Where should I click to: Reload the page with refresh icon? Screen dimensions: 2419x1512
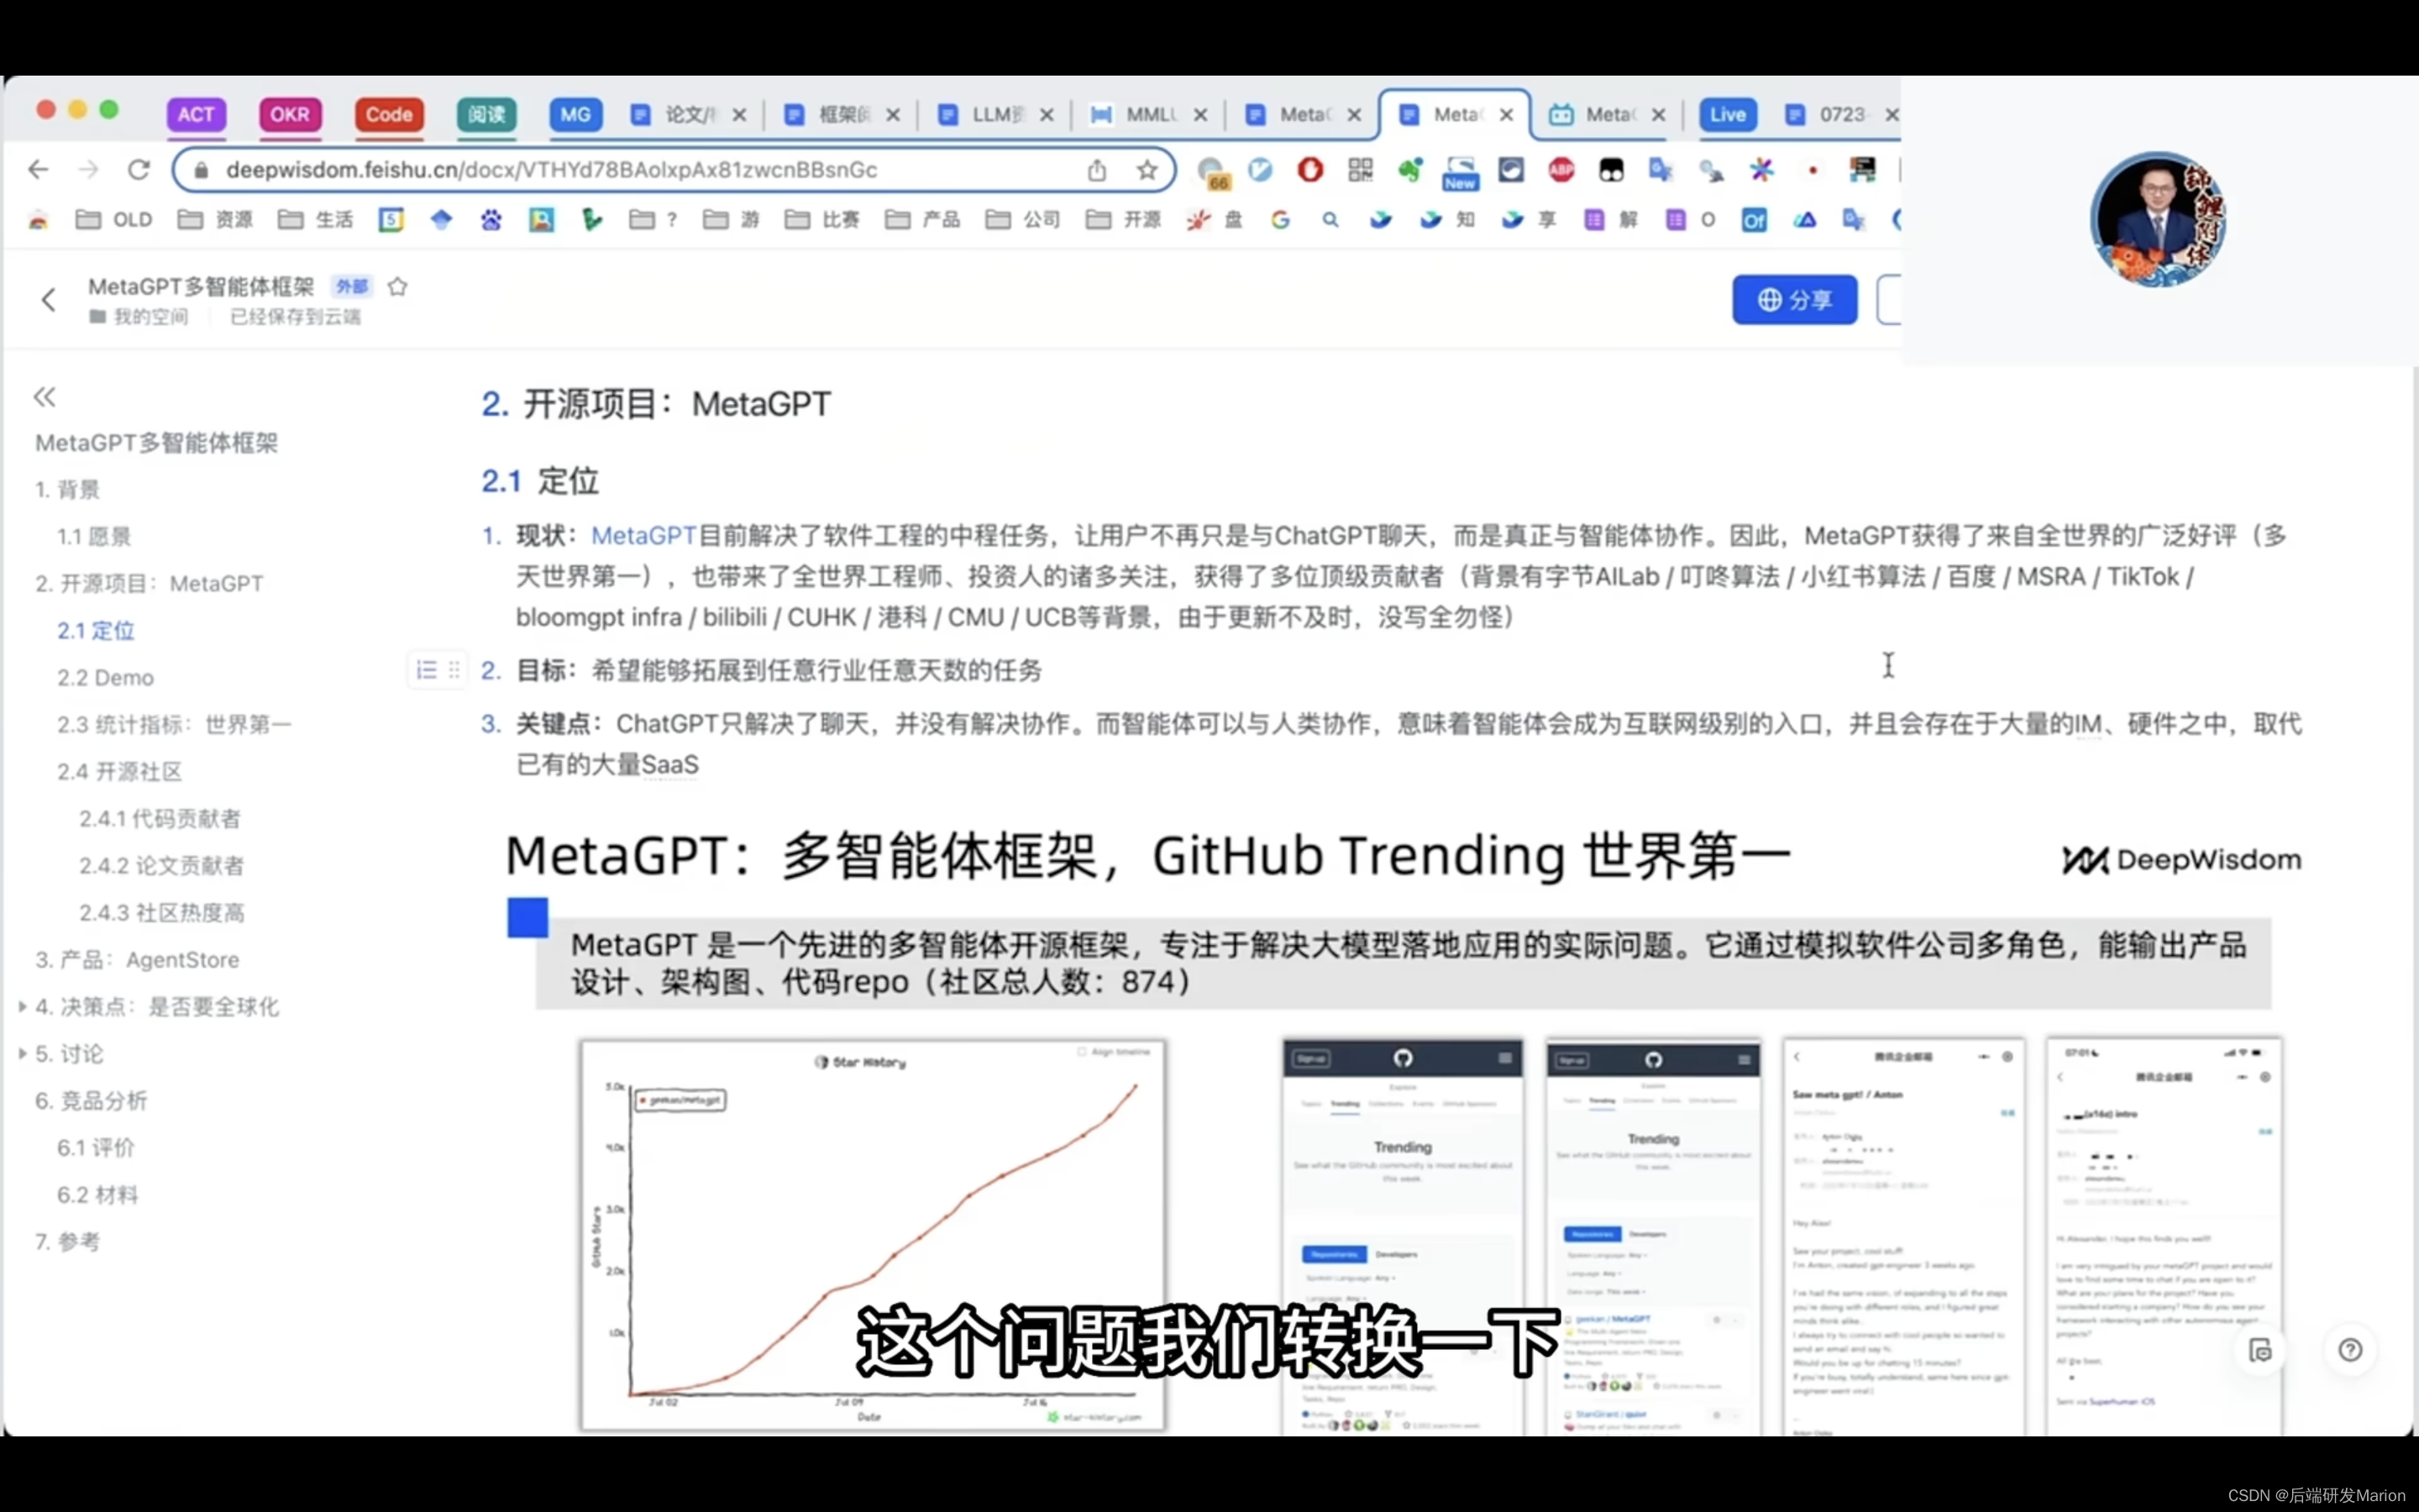coord(138,170)
